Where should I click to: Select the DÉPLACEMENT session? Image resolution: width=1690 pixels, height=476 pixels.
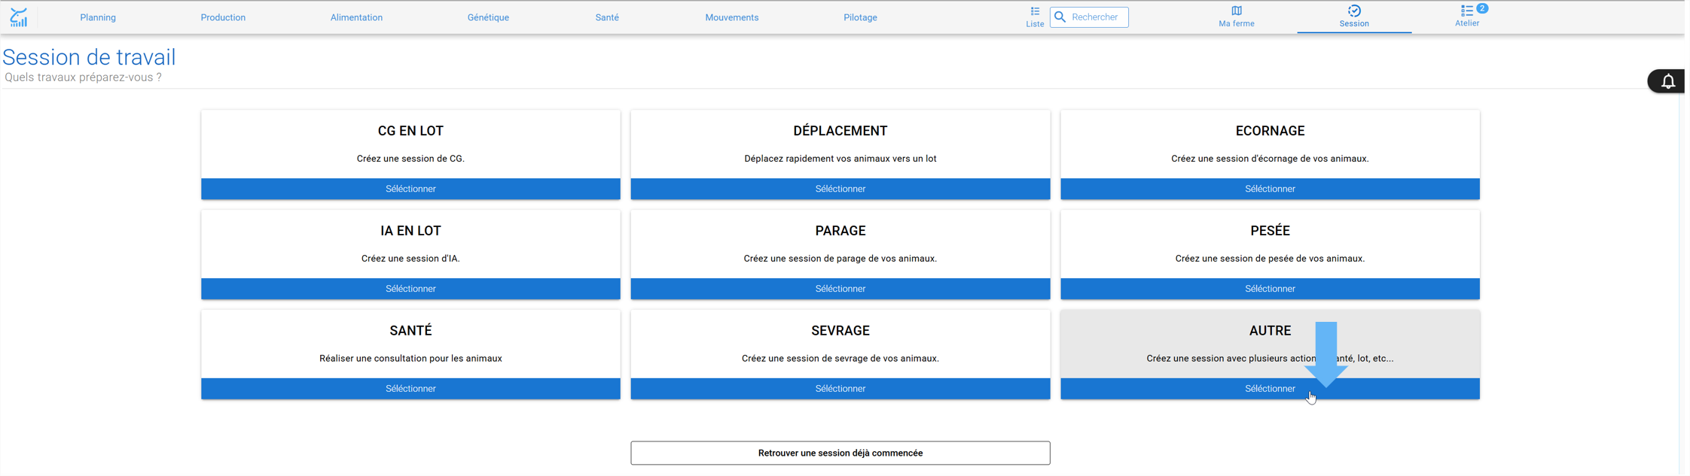[x=840, y=189]
